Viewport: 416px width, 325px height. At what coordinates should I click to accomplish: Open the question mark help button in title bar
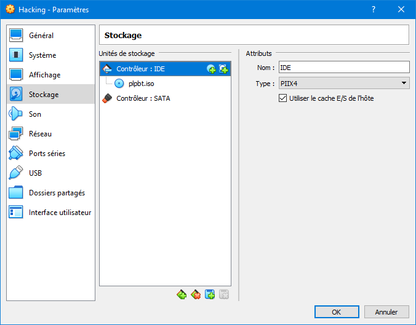(373, 10)
